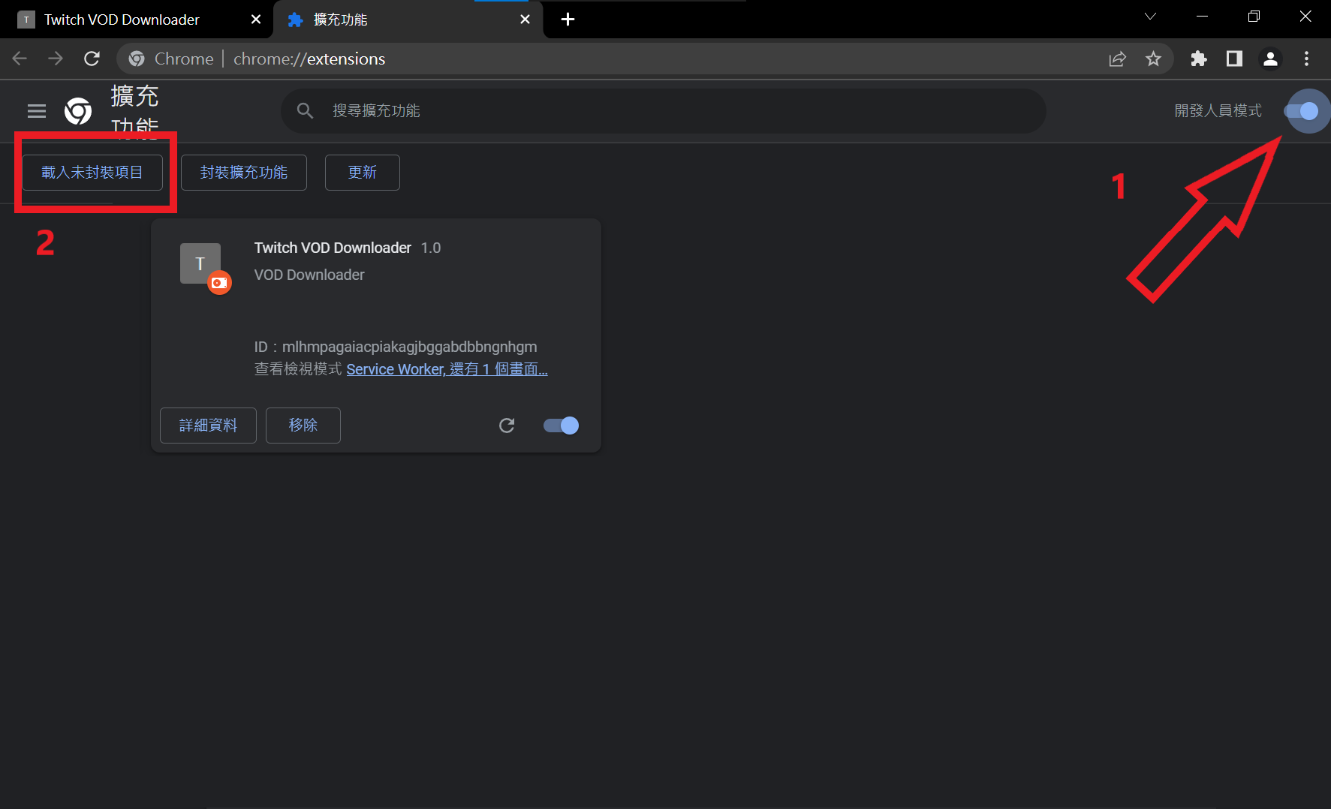The width and height of the screenshot is (1331, 809).
Task: Click the Chrome site info icon
Action: coord(137,59)
